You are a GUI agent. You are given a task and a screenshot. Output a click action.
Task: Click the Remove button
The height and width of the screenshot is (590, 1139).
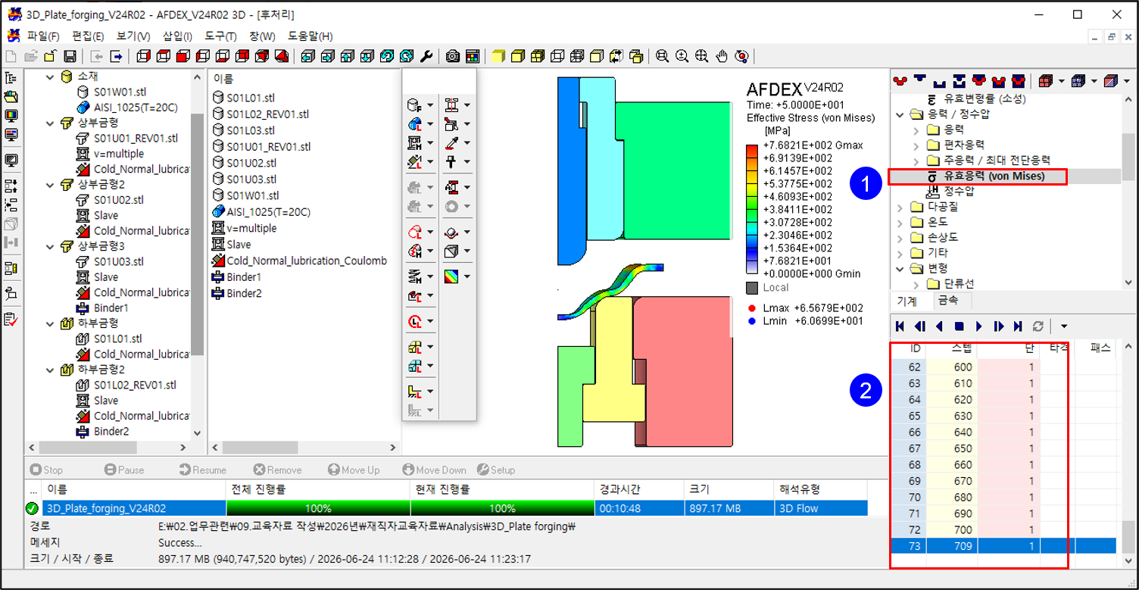277,470
